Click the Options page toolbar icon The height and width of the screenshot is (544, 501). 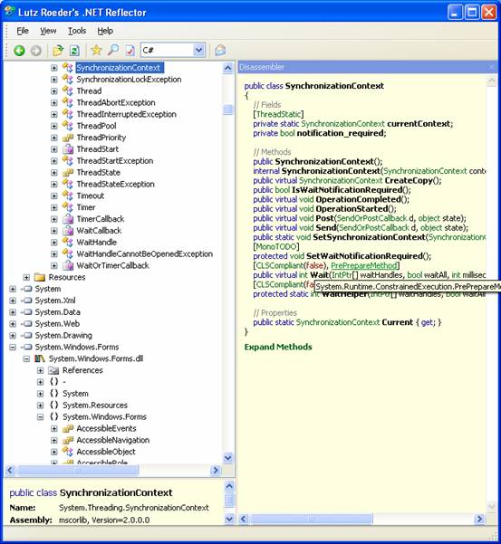click(x=130, y=51)
